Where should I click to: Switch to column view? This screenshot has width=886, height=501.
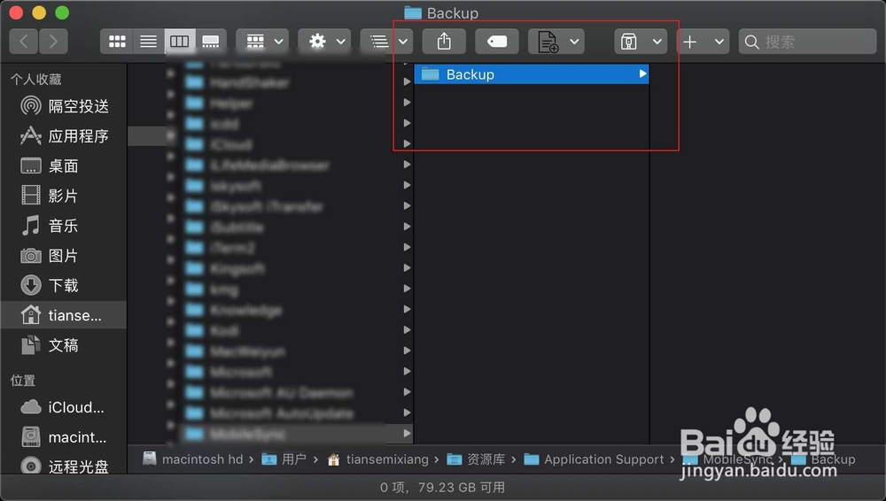[x=180, y=42]
